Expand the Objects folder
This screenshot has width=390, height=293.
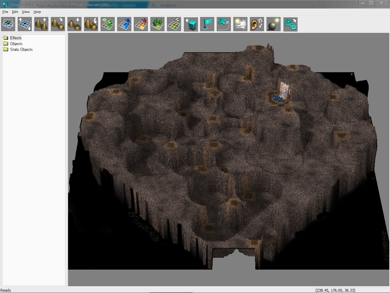pos(13,44)
